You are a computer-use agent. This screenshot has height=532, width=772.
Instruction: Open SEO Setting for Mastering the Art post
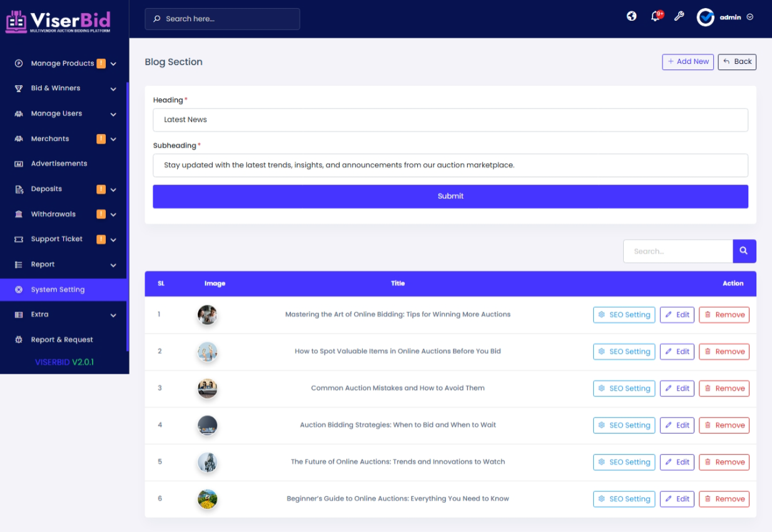coord(624,315)
